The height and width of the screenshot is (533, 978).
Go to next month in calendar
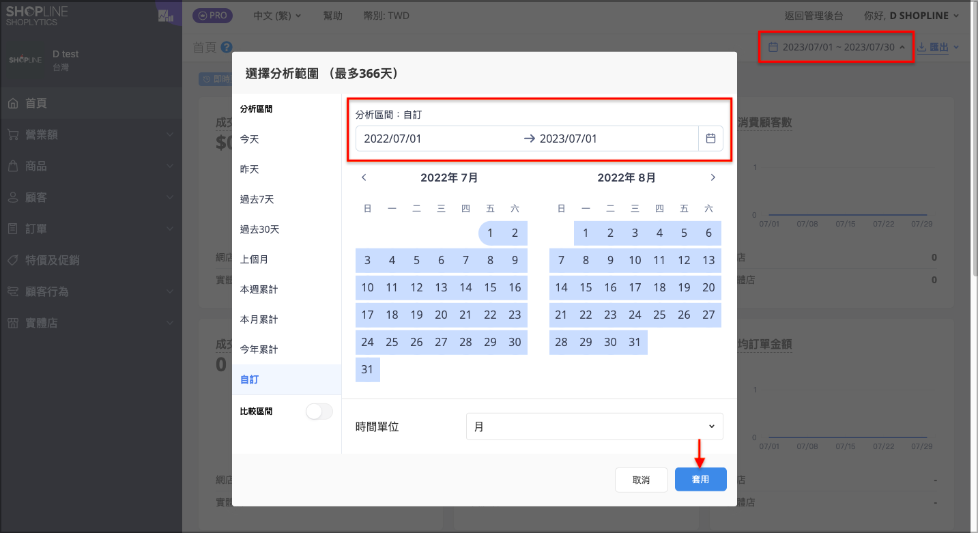tap(713, 177)
